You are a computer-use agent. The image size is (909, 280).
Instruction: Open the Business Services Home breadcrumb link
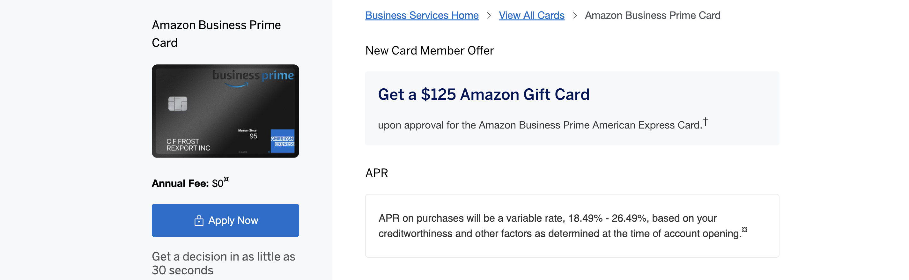[x=422, y=16]
